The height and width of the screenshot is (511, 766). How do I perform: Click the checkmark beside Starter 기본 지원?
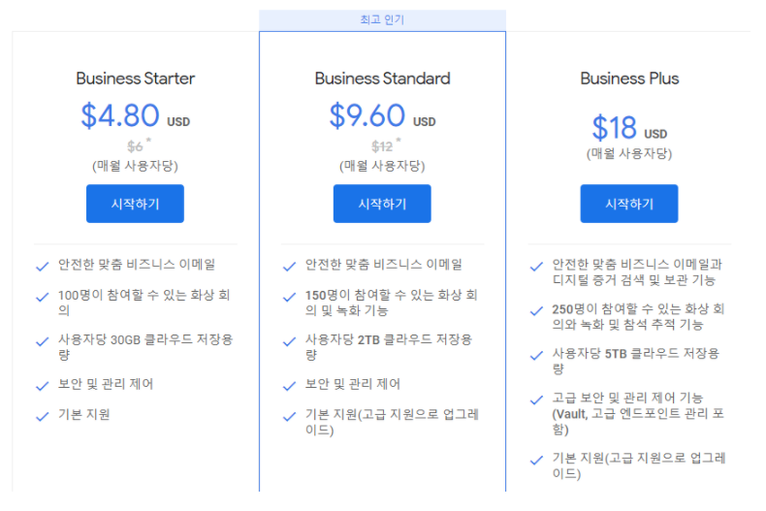(x=43, y=416)
